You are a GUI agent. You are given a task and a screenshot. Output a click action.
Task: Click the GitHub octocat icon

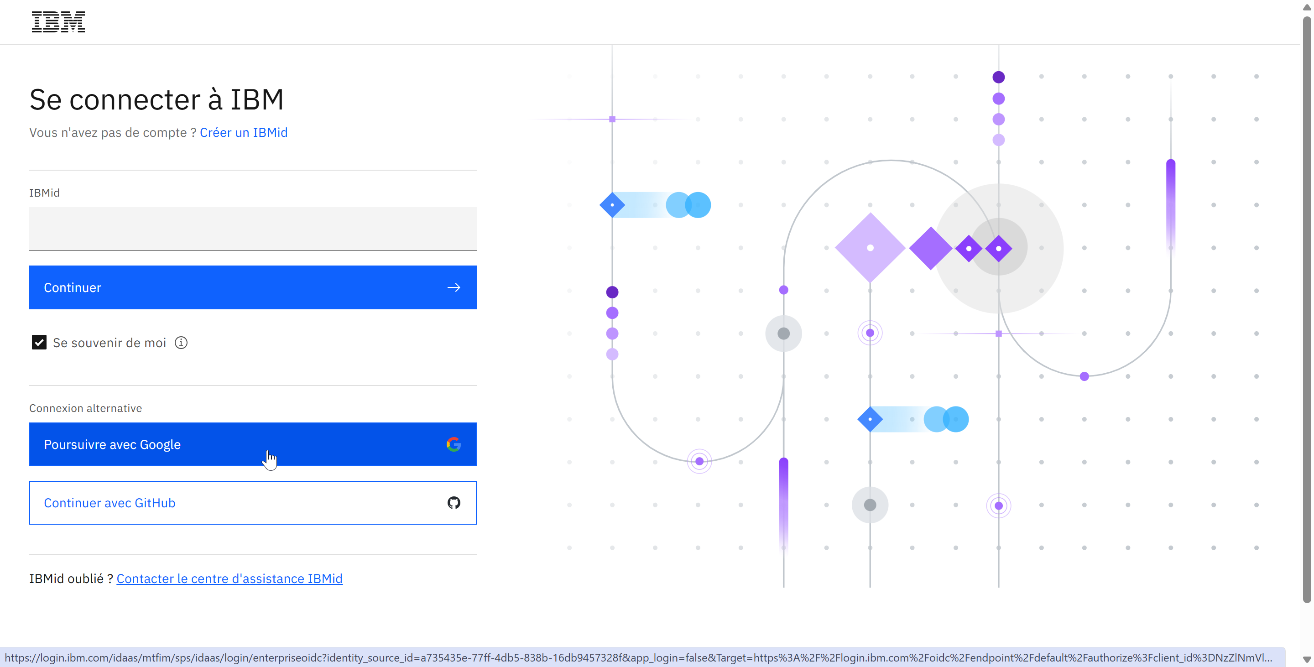tap(454, 503)
